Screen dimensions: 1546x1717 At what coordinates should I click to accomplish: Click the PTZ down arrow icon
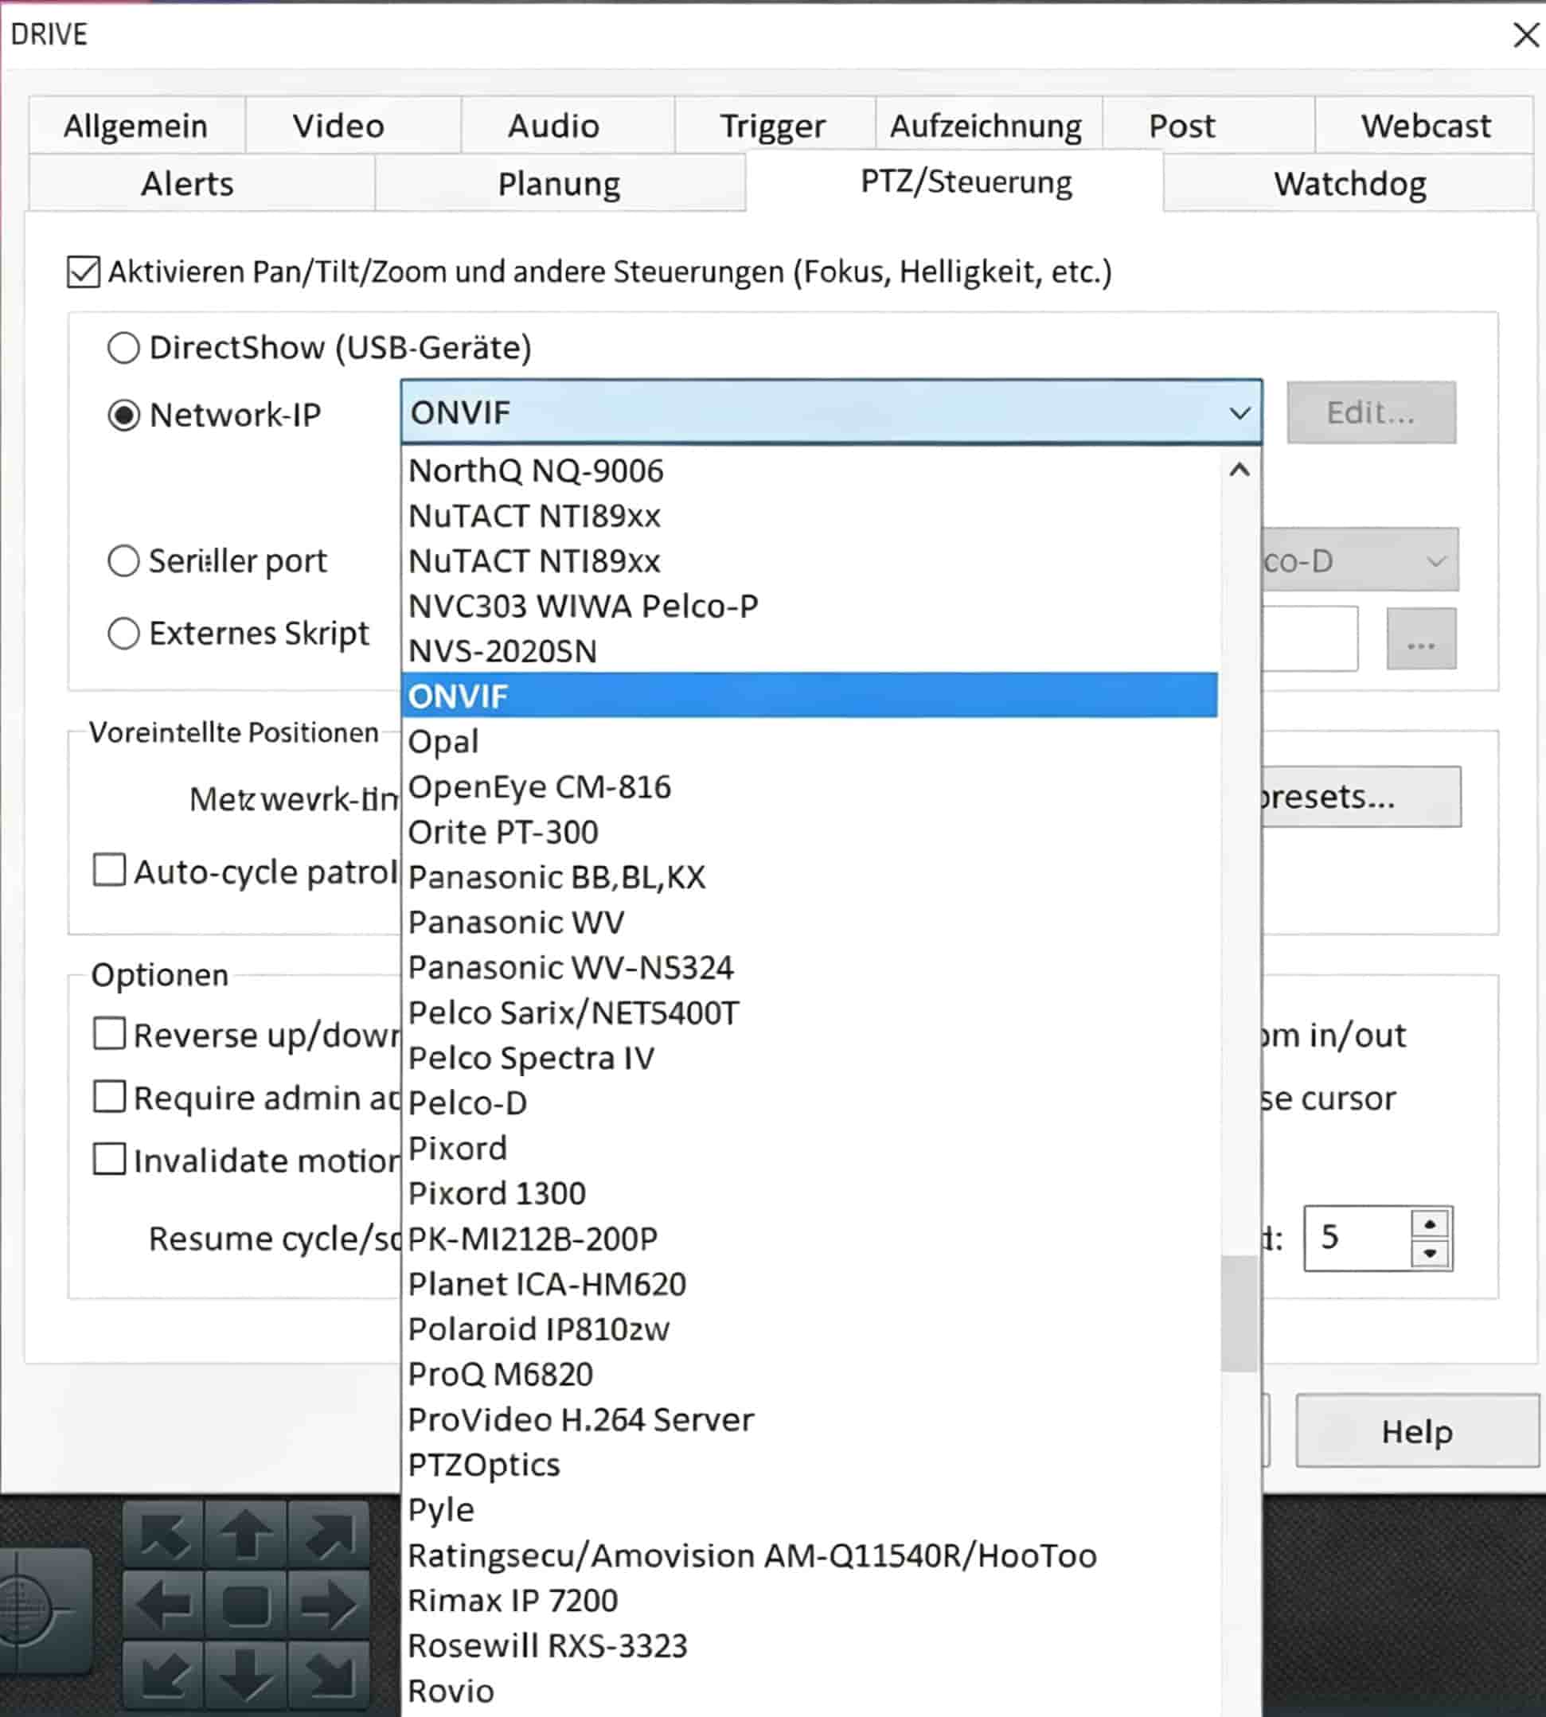[245, 1675]
